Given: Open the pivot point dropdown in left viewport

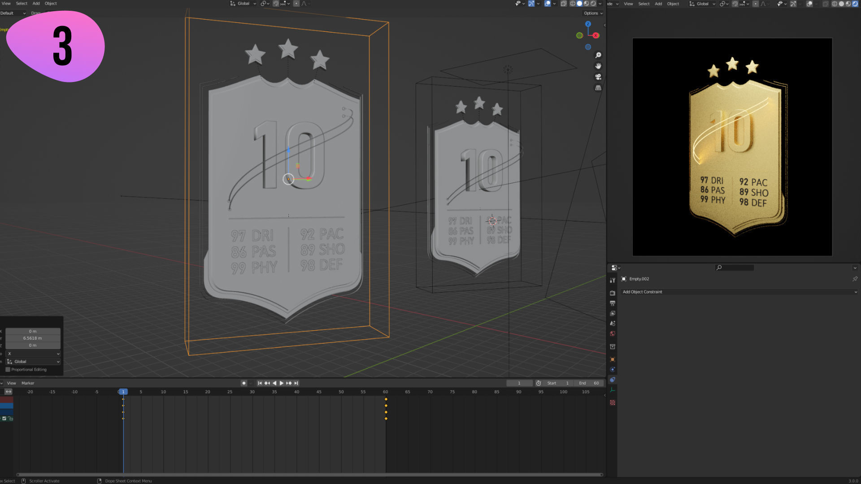Looking at the screenshot, I should coord(265,4).
